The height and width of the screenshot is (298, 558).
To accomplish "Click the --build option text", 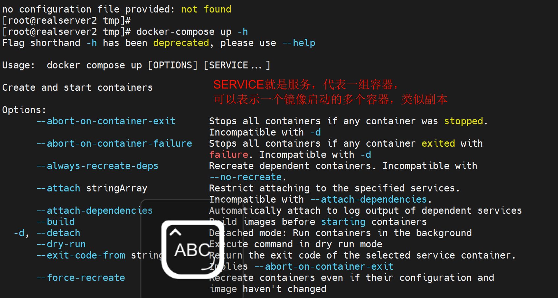I will pyautogui.click(x=56, y=222).
